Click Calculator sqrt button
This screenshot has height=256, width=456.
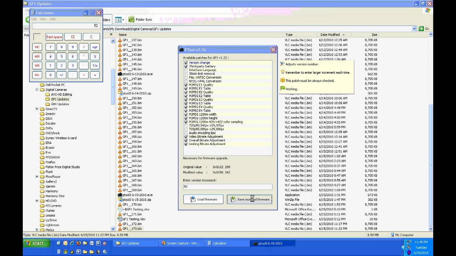click(95, 47)
